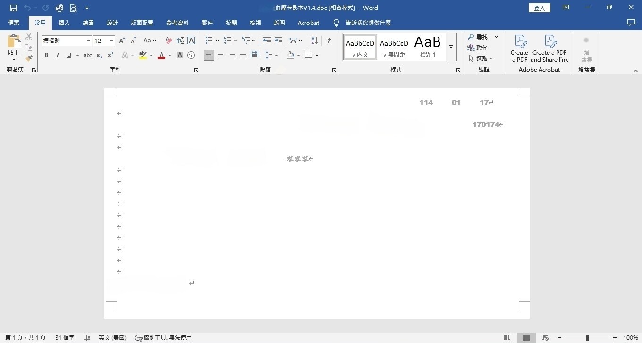This screenshot has height=343, width=642.
Task: Expand the line spacing dropdown
Action: click(x=276, y=55)
